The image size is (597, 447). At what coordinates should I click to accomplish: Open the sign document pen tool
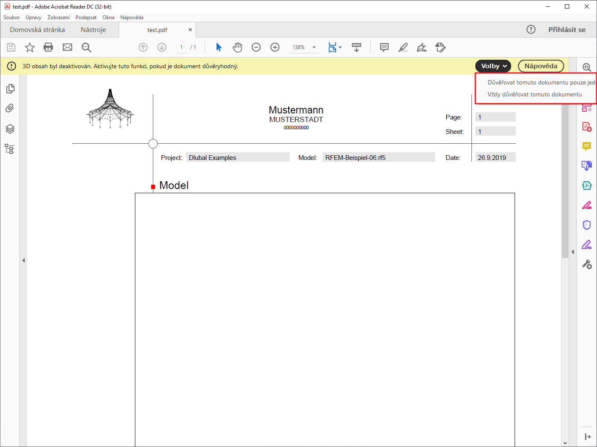point(422,47)
